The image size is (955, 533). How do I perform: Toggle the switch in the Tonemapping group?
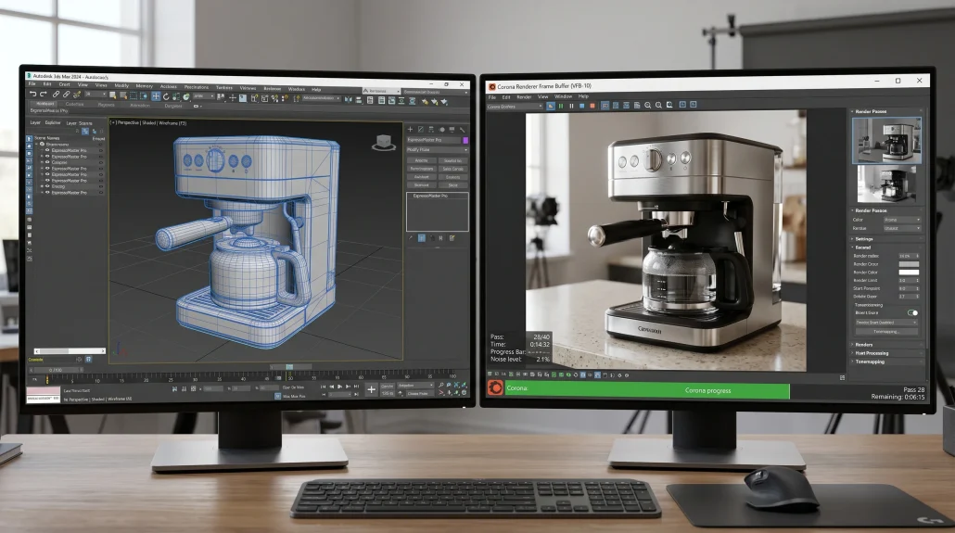(913, 312)
